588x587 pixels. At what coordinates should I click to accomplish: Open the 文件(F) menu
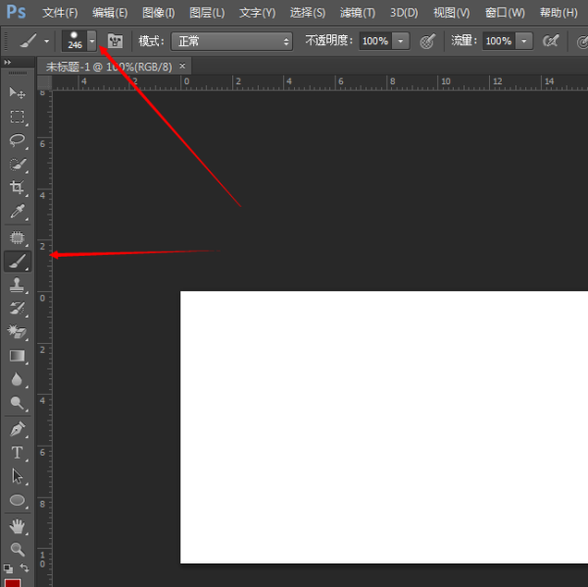click(60, 13)
